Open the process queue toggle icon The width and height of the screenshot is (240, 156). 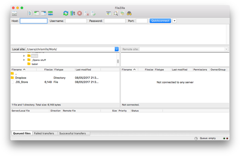point(73,13)
